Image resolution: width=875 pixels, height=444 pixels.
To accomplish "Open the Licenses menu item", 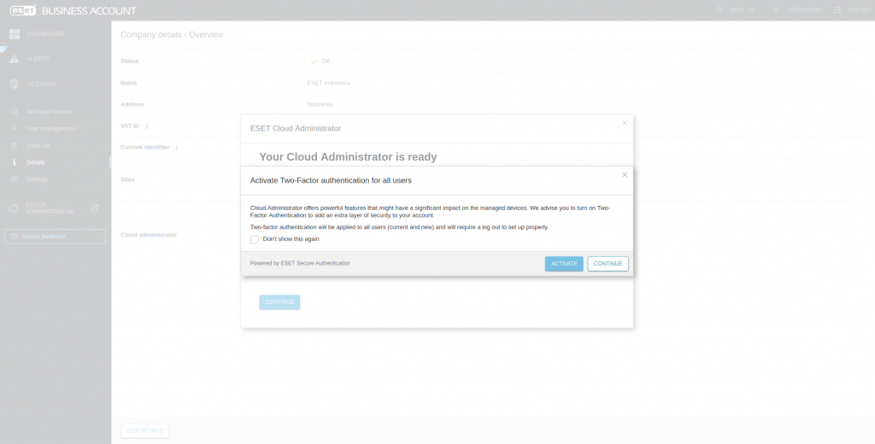I will click(41, 84).
